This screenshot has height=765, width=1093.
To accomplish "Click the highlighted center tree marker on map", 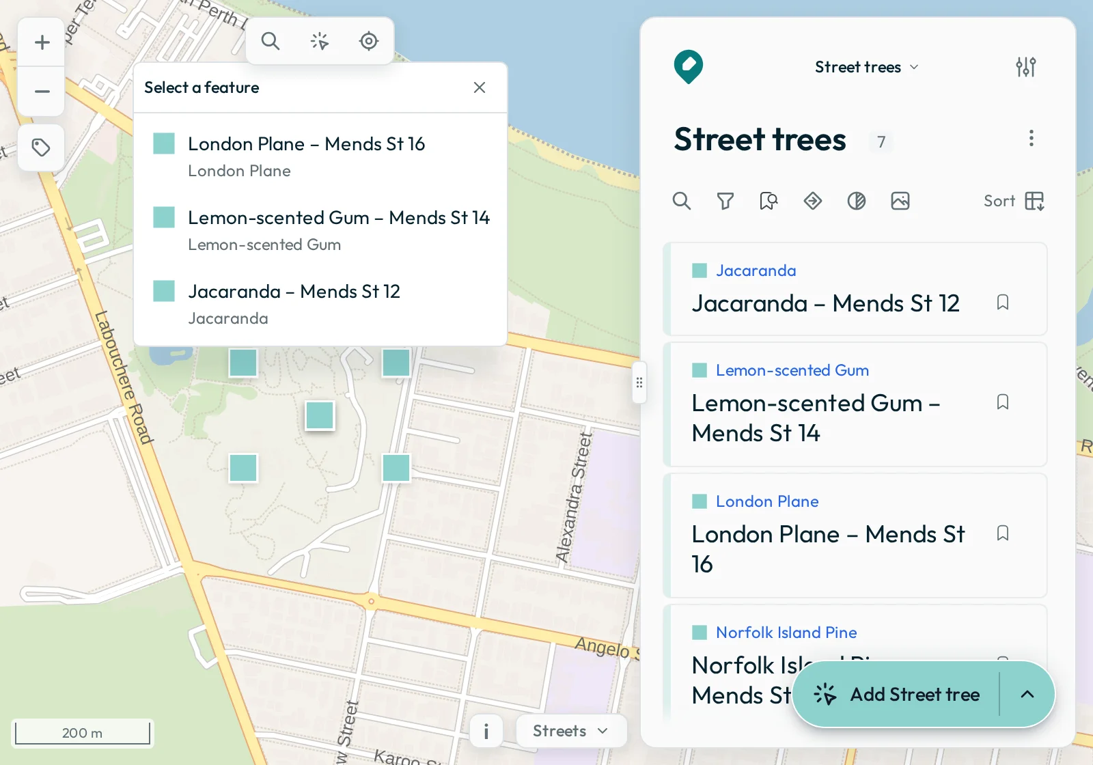I will (x=320, y=415).
